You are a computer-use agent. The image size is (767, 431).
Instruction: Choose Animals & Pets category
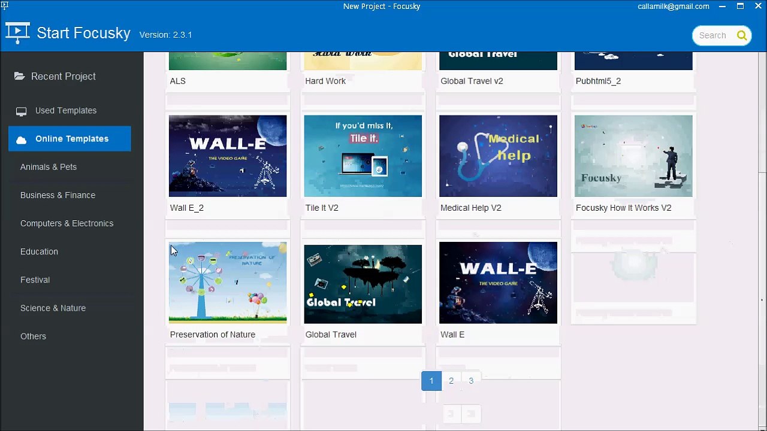point(49,167)
